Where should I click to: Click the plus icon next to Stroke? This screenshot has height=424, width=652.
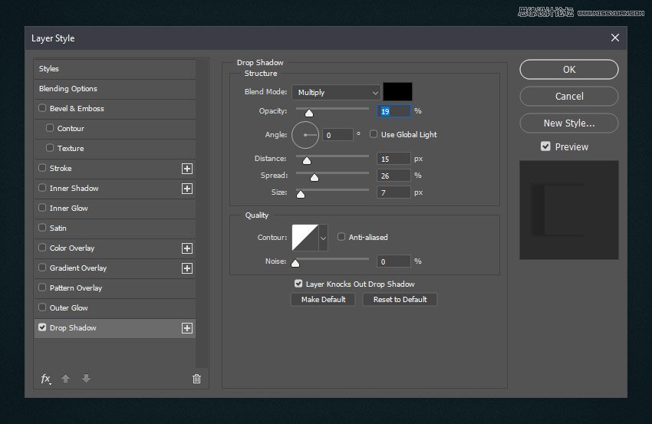(186, 169)
